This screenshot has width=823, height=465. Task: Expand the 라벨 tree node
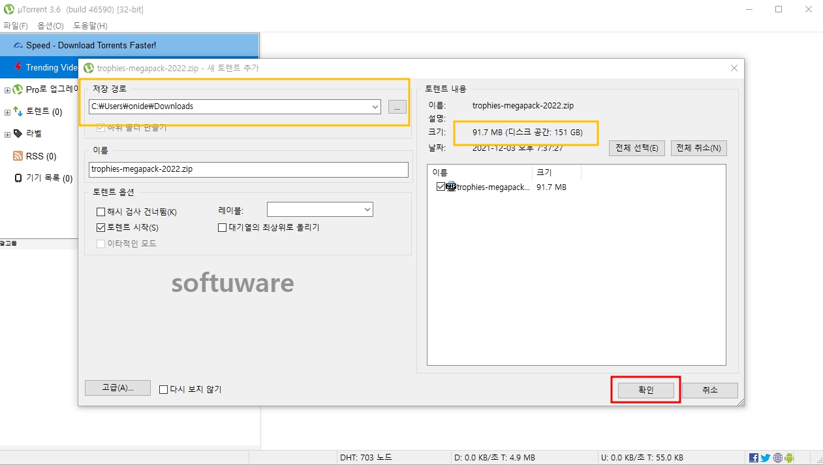click(7, 134)
